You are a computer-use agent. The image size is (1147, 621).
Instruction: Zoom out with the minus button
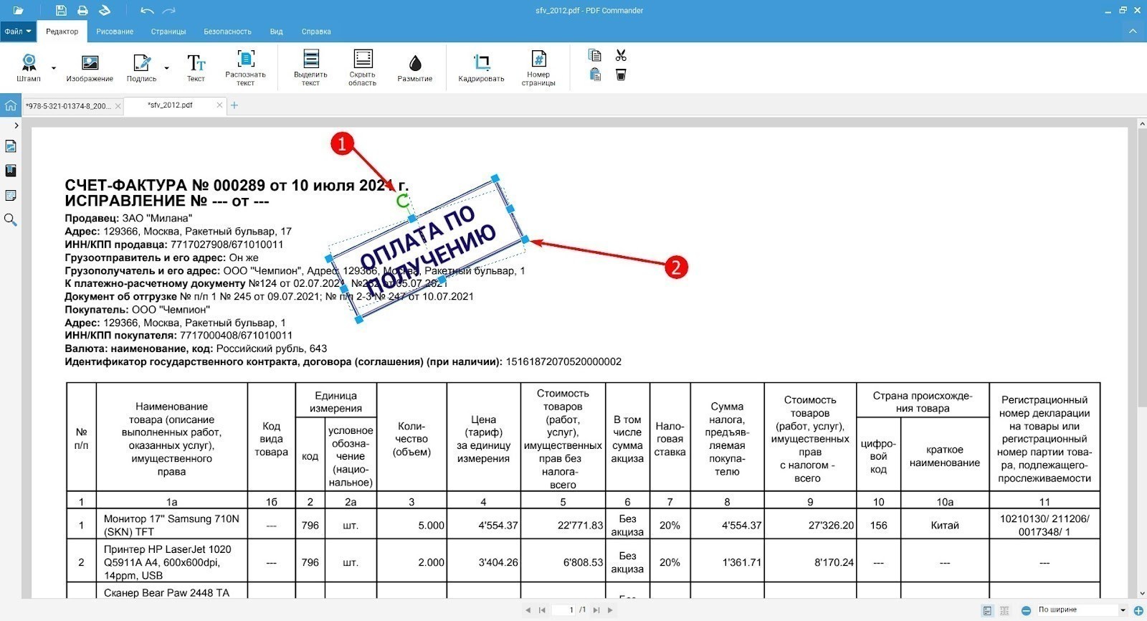coord(1026,610)
